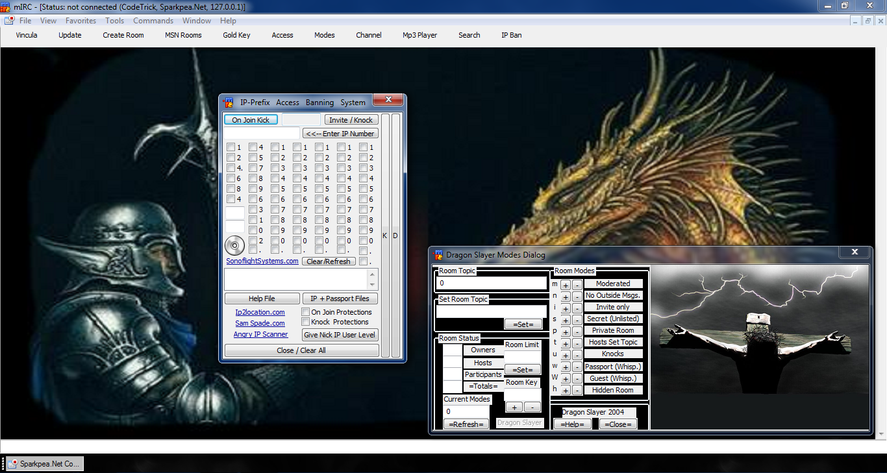Click + next to Guest (Whisp.)
Viewport: 887px width, 473px height.
pyautogui.click(x=566, y=378)
